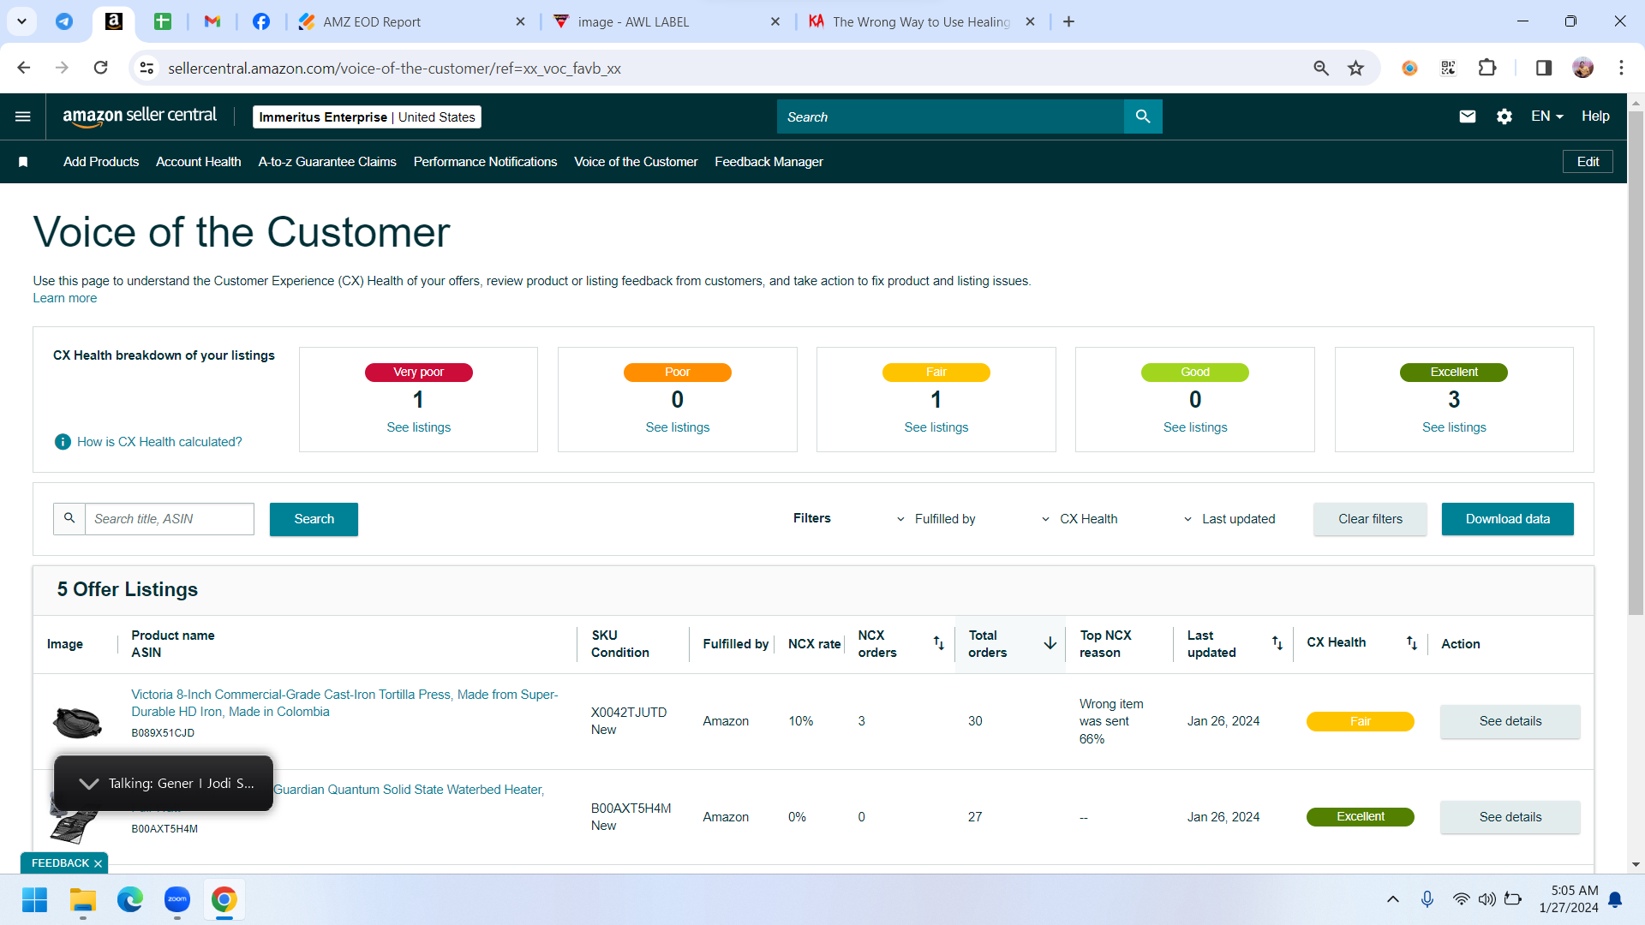Viewport: 1645px width, 925px height.
Task: Expand the Last updated filter dropdown
Action: 1229,519
